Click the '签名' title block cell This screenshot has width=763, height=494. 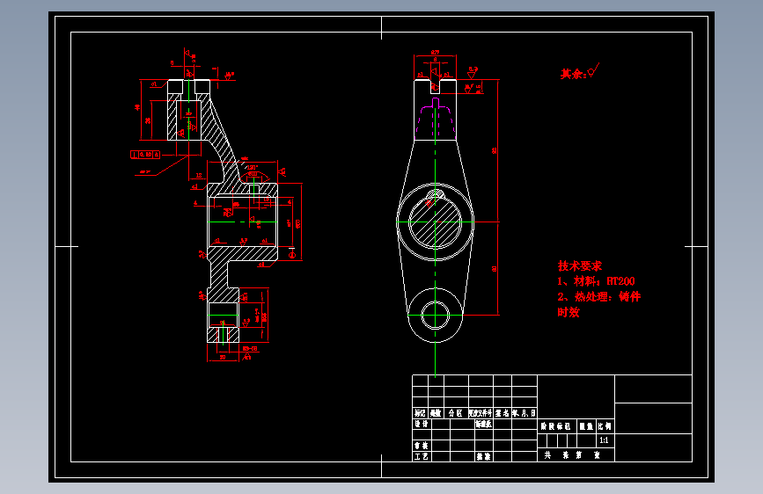pyautogui.click(x=503, y=413)
